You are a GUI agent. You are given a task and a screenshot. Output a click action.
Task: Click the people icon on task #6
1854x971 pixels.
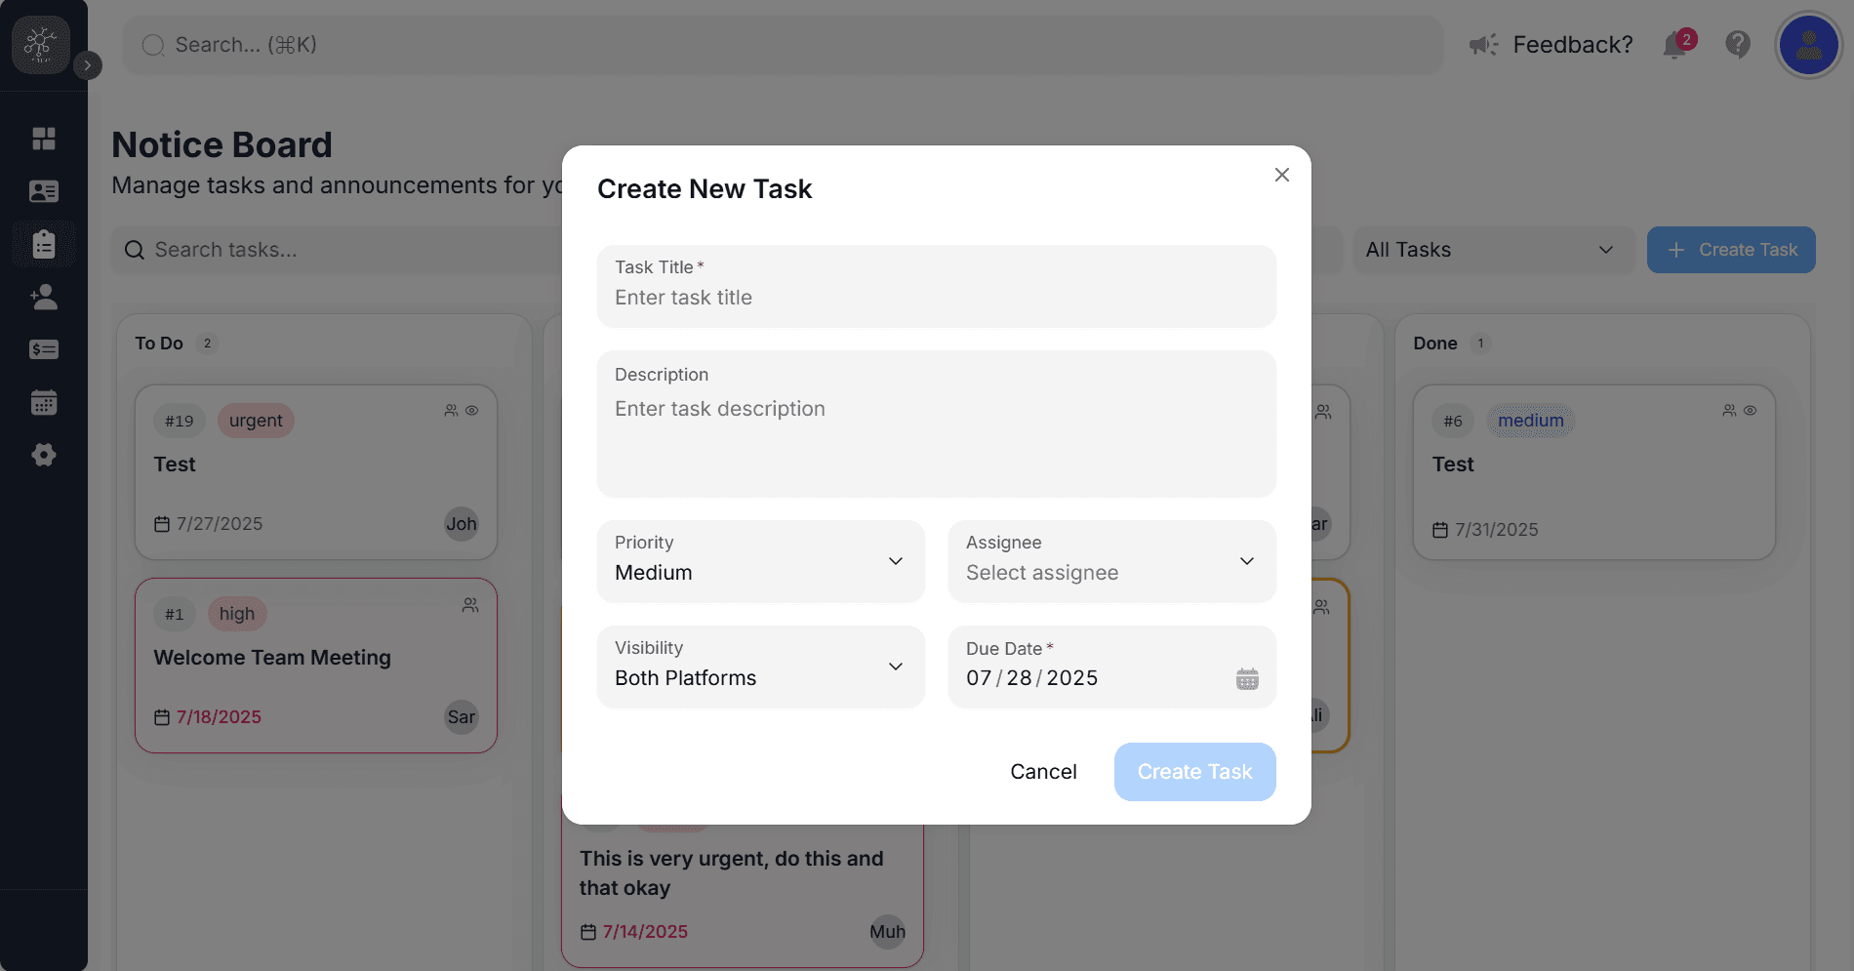click(x=1729, y=411)
